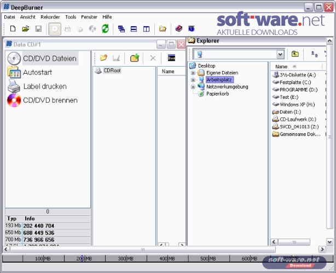The width and height of the screenshot is (336, 273).
Task: Open the Datei menu
Action: pos(9,17)
